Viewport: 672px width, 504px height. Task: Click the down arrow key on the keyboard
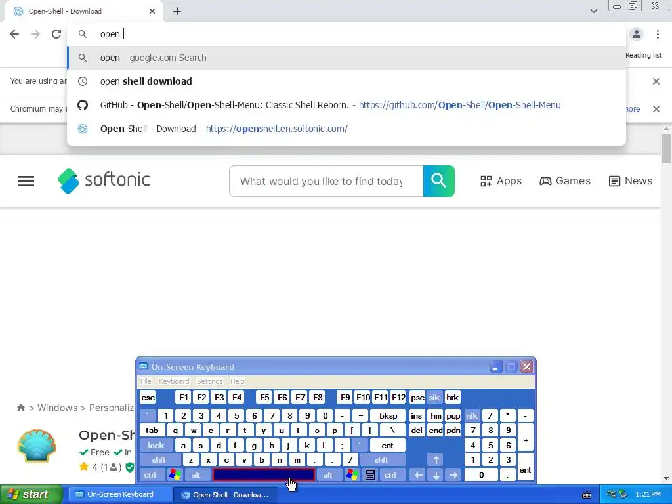coord(436,475)
